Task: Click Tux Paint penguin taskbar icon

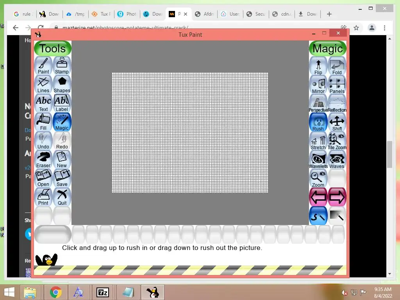Action: pos(153,292)
